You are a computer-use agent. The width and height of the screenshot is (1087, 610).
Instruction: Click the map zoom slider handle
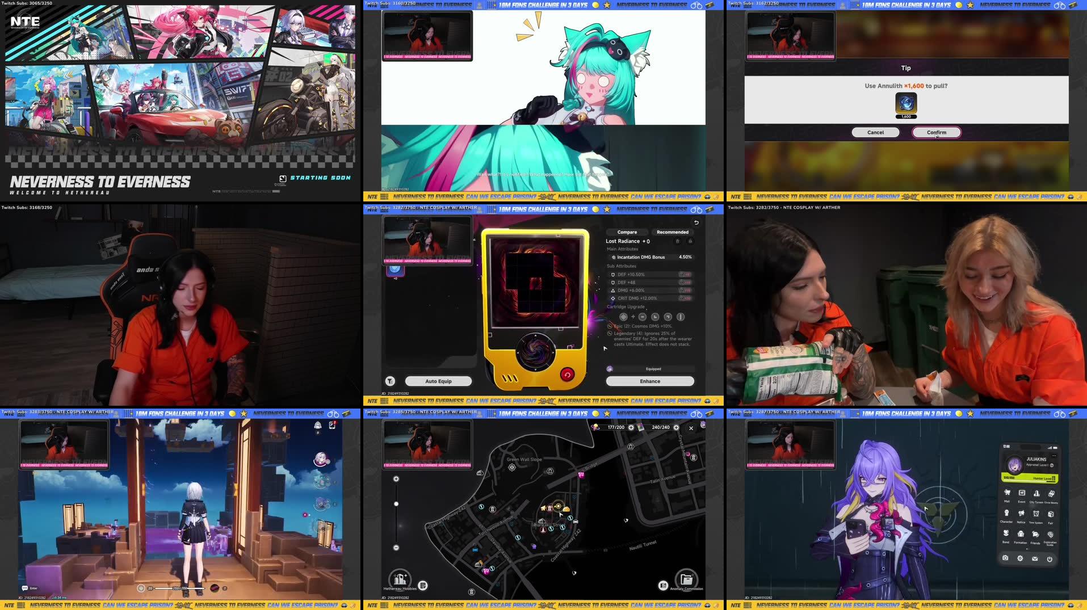point(396,504)
